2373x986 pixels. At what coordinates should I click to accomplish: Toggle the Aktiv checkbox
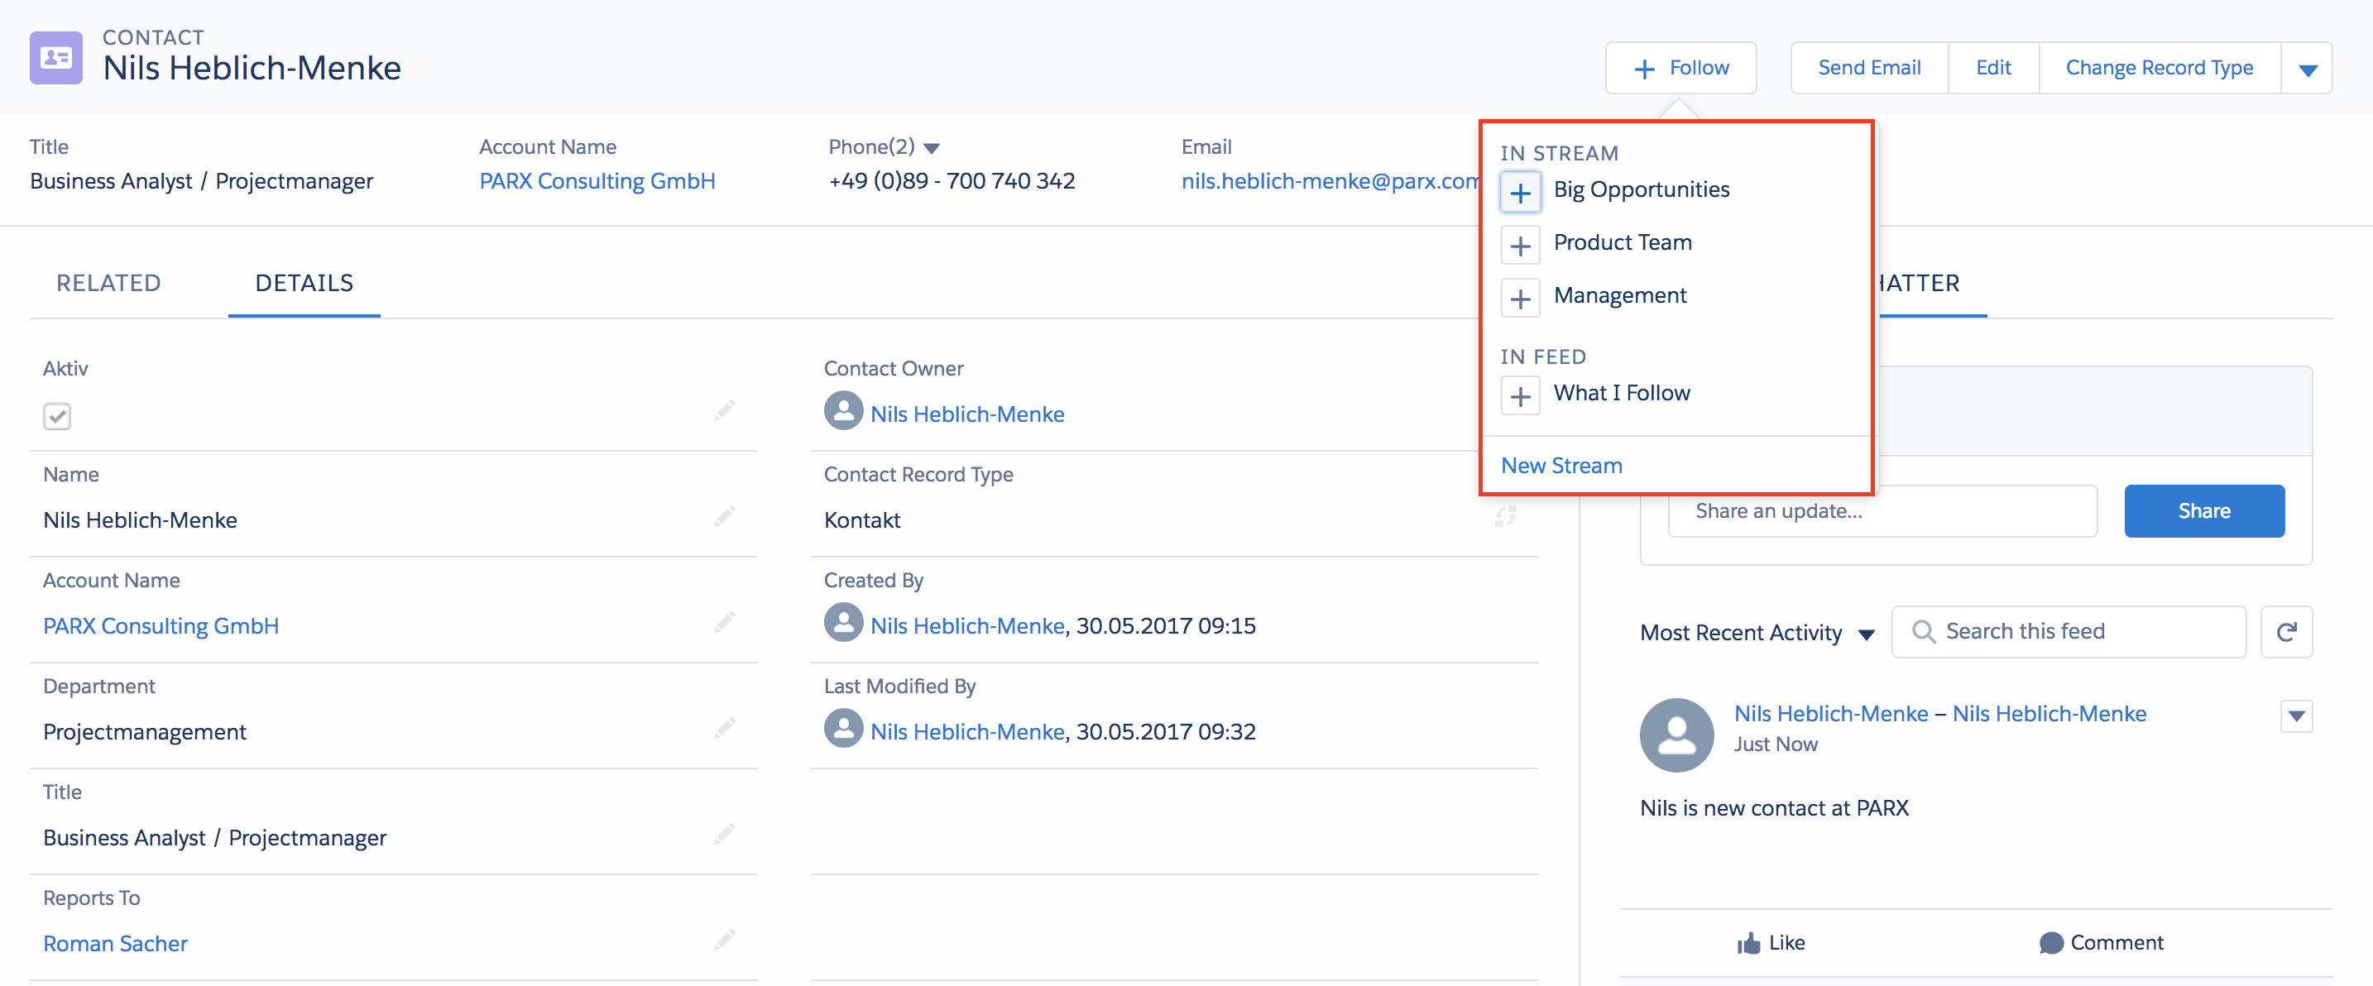coord(57,416)
